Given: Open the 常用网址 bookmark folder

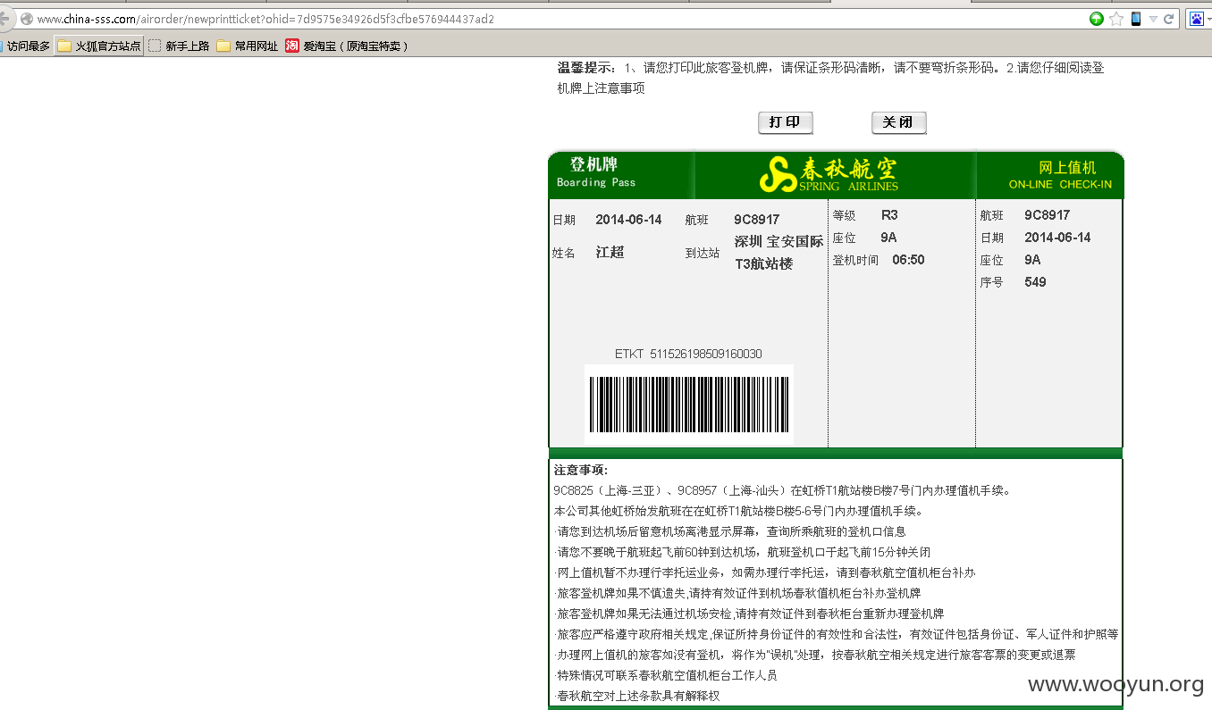Looking at the screenshot, I should pos(248,46).
